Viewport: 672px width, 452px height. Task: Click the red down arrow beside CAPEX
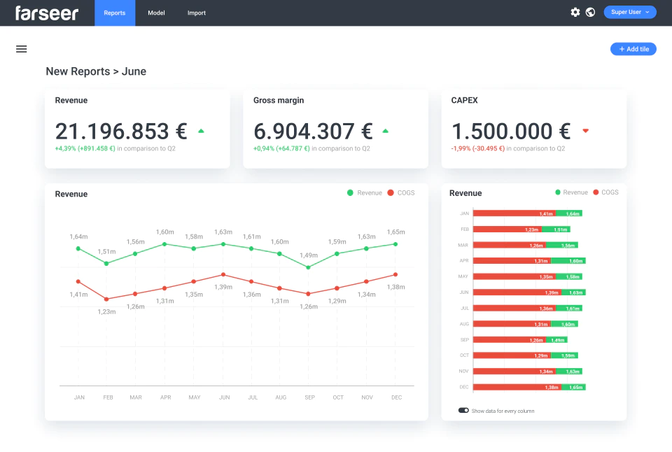585,131
